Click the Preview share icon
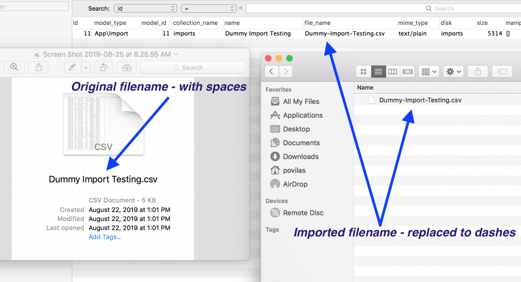 point(39,67)
